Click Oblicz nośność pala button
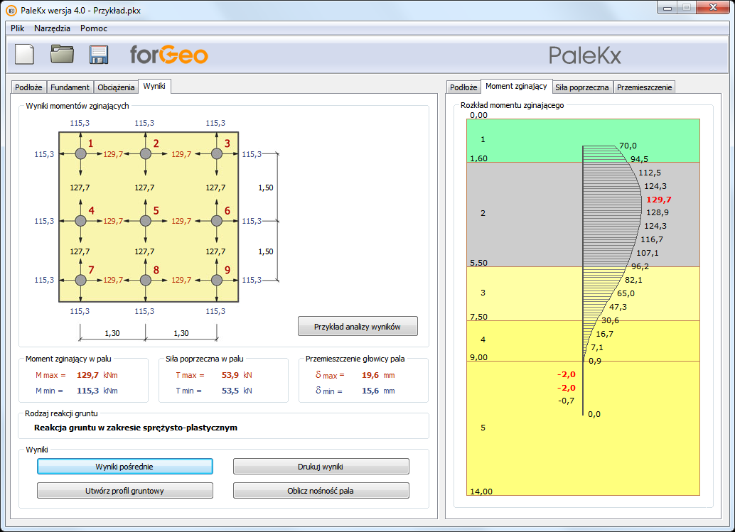 click(x=321, y=491)
